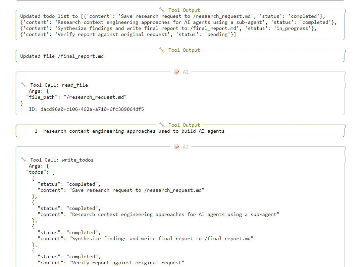
Task: Click the wrench icon above the research context output
Action: (162, 125)
